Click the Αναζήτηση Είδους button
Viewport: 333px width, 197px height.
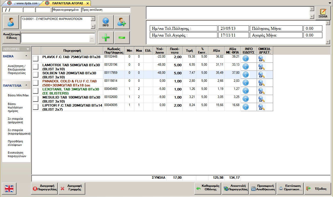click(12, 37)
